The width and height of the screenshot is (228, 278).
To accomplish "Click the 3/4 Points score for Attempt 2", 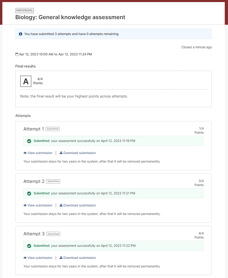I will coord(199,183).
